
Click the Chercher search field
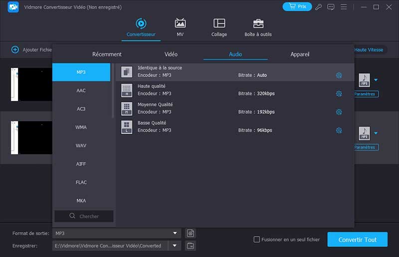(x=84, y=216)
